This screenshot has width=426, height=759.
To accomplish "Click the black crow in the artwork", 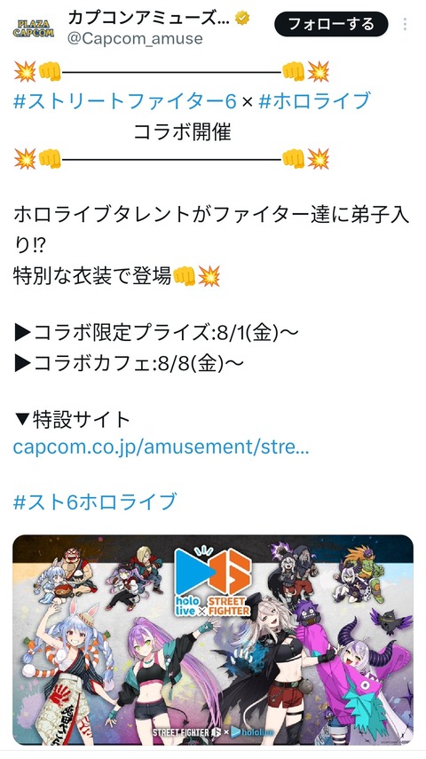I will (x=390, y=621).
